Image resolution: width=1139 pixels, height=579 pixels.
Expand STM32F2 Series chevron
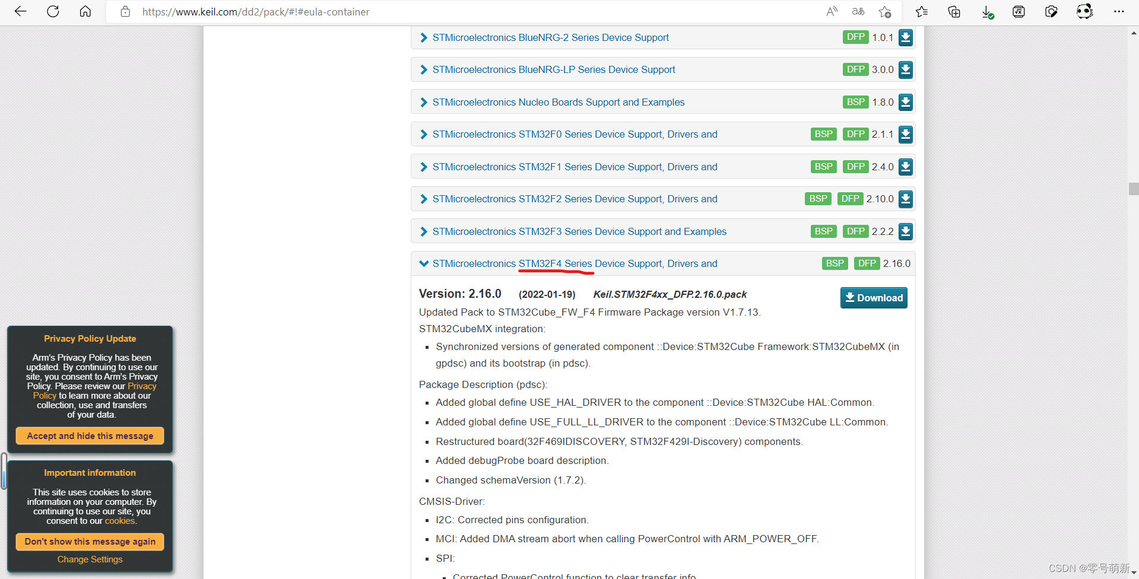(424, 199)
